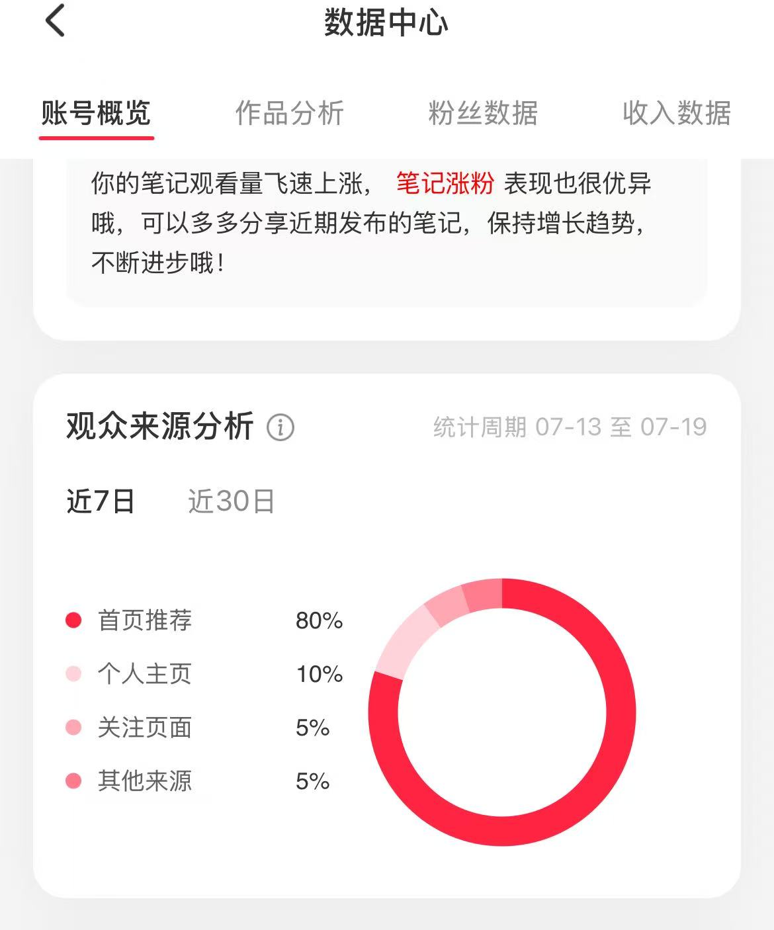Tap the 关注页面 legend label
The height and width of the screenshot is (930, 774).
coord(145,728)
